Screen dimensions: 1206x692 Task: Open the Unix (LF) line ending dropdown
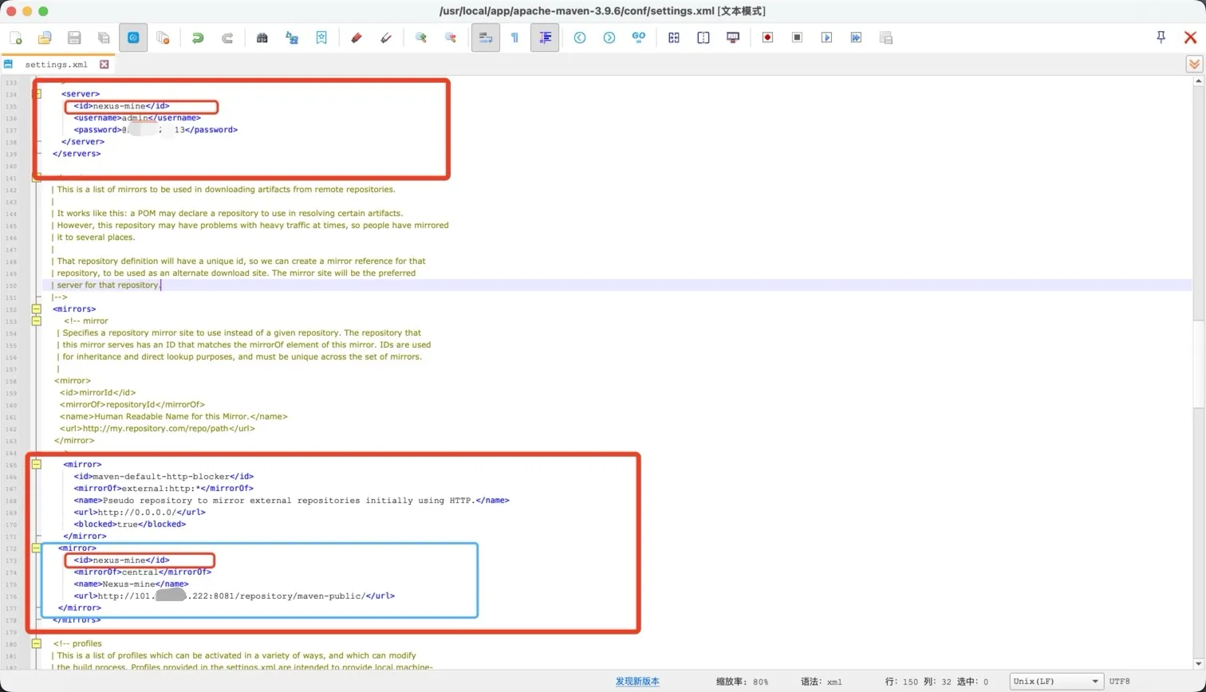[x=1055, y=682]
